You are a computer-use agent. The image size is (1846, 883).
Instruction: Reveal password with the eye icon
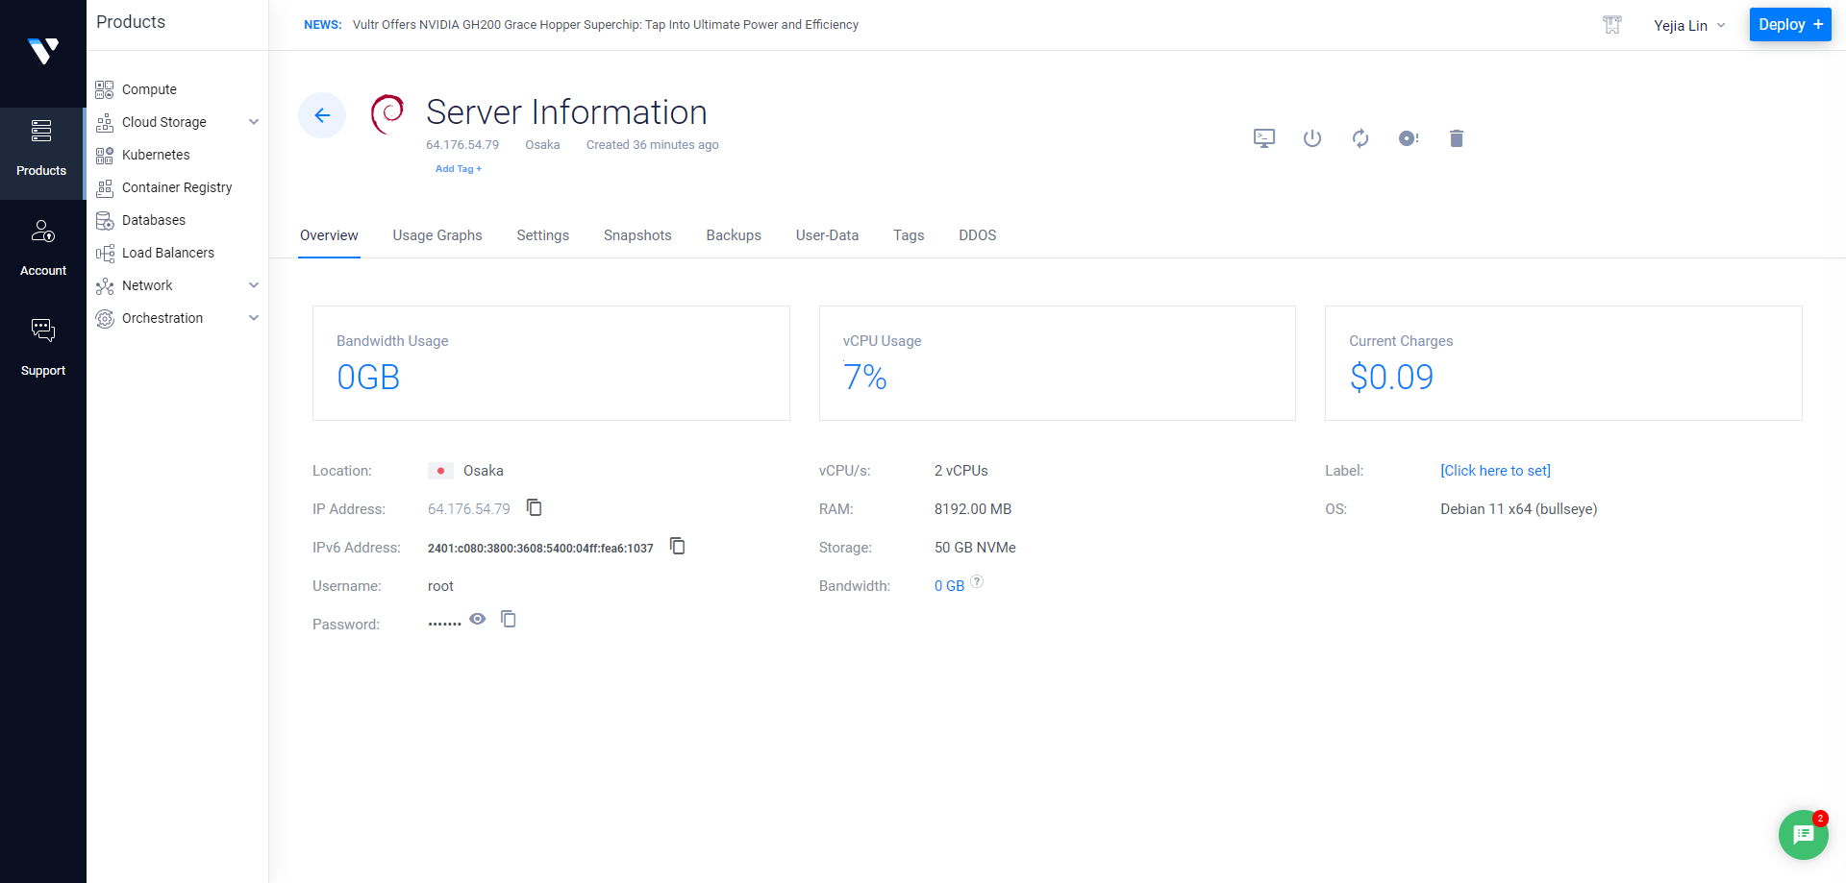[x=478, y=619]
